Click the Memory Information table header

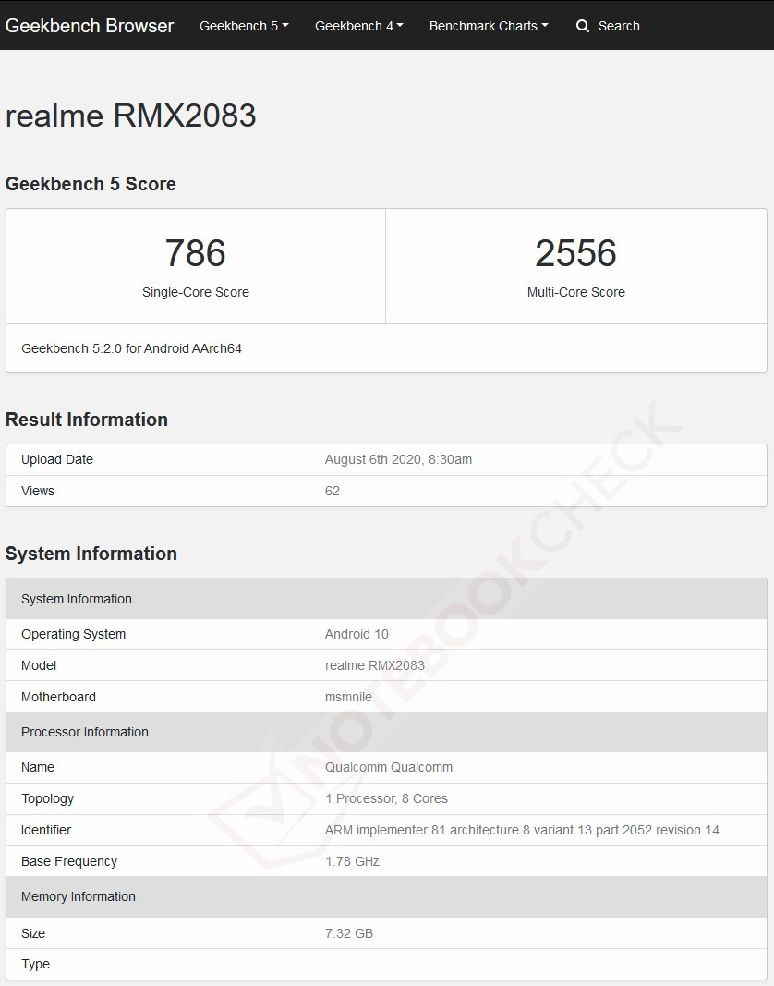387,896
